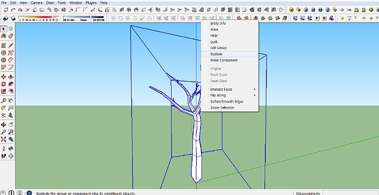Click the Previous view tool

(11, 139)
